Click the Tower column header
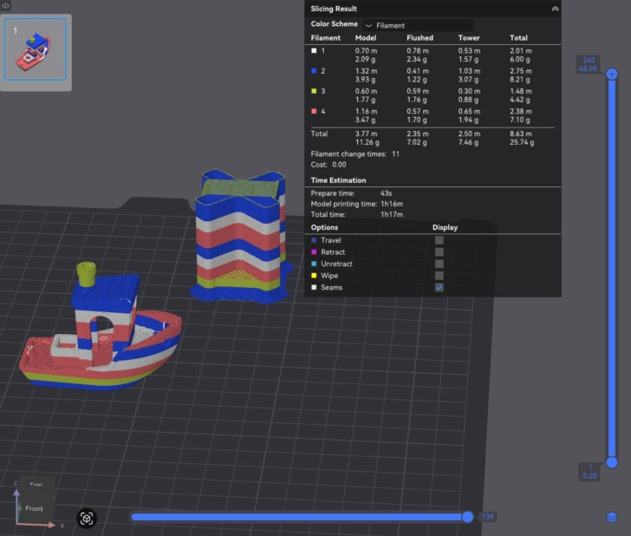The image size is (631, 536). 469,38
